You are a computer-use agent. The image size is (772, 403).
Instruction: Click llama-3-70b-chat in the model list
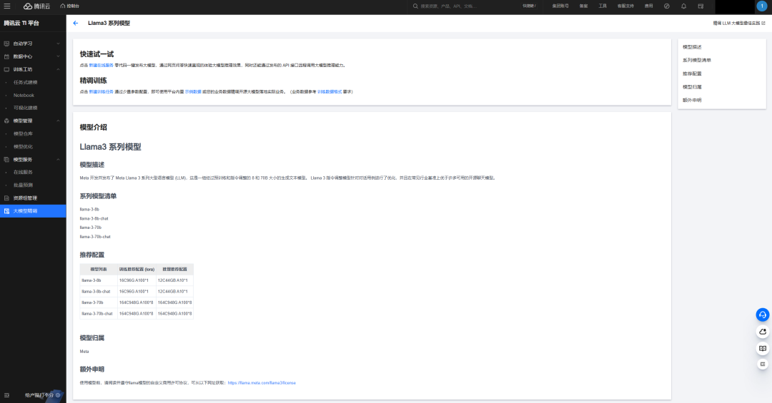(95, 237)
